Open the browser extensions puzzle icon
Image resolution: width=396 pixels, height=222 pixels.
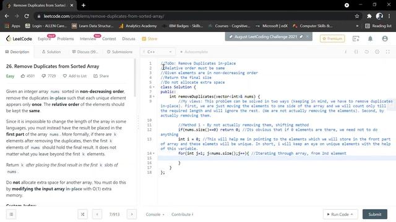pyautogui.click(x=369, y=16)
